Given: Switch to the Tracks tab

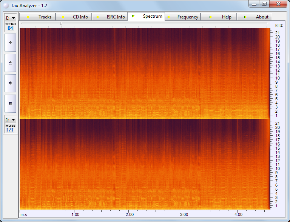Looking at the screenshot, I should [x=45, y=17].
